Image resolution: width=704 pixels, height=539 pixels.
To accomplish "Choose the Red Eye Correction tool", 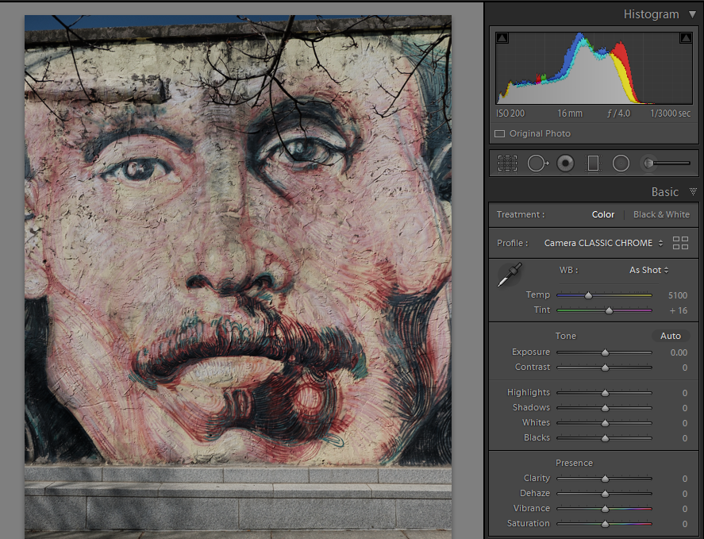I will pyautogui.click(x=565, y=163).
